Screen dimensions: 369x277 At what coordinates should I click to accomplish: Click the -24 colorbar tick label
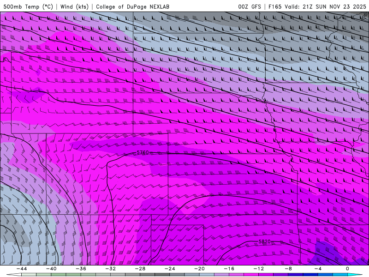[x=170, y=269]
